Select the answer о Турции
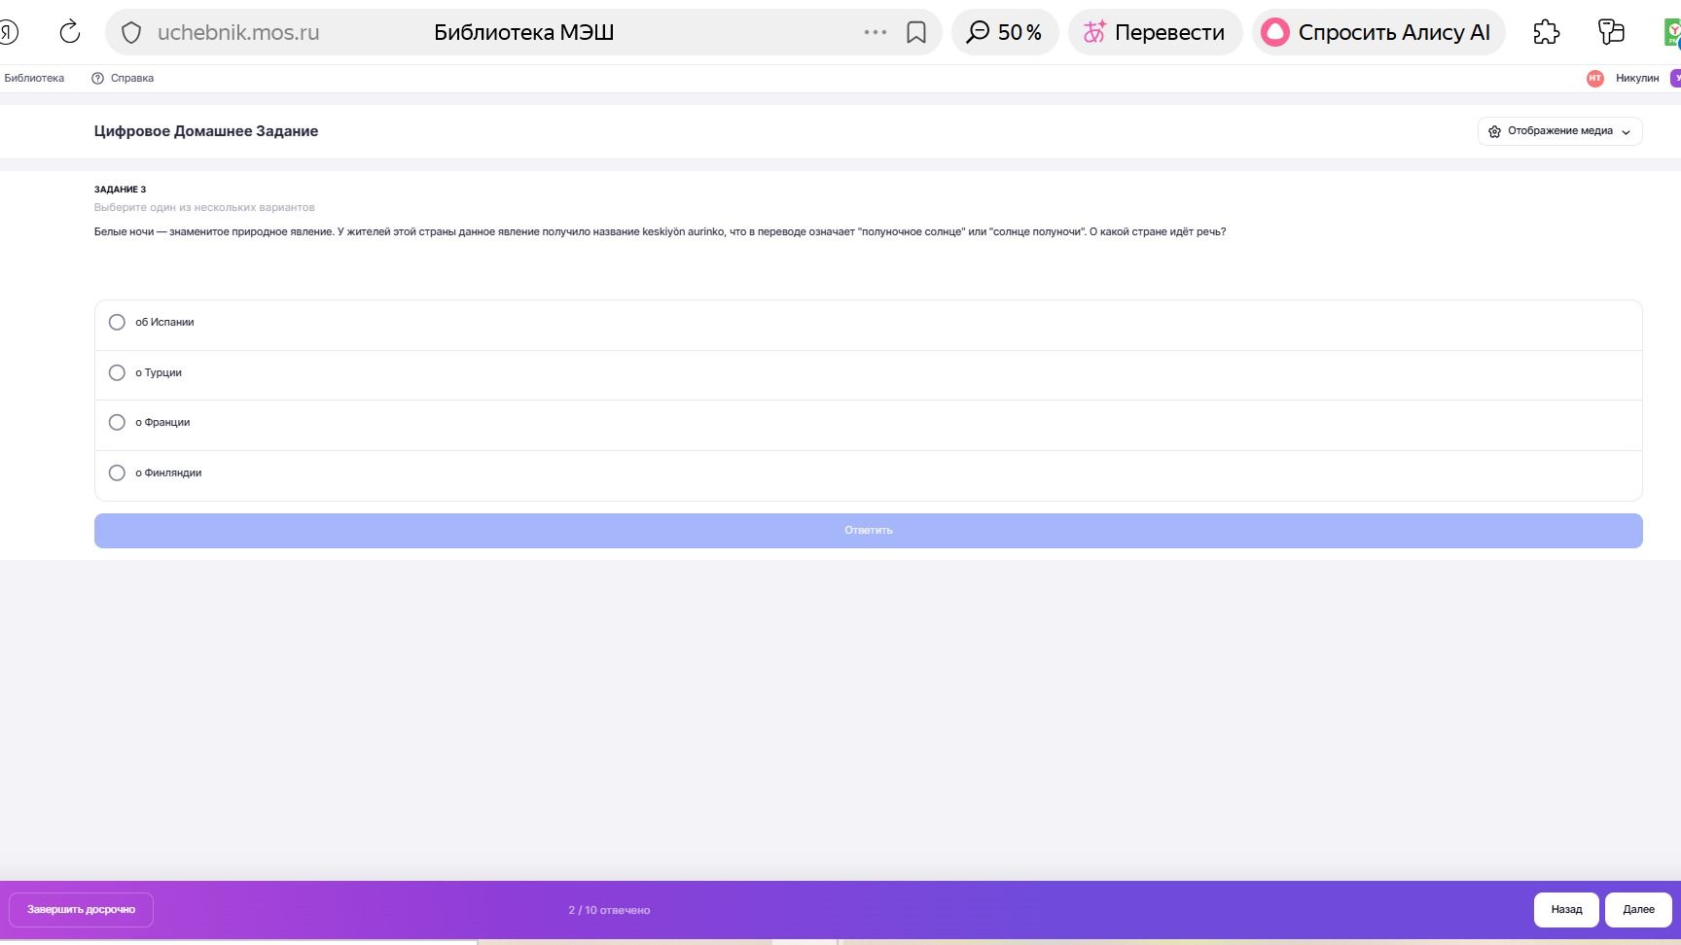This screenshot has height=945, width=1681. [868, 374]
